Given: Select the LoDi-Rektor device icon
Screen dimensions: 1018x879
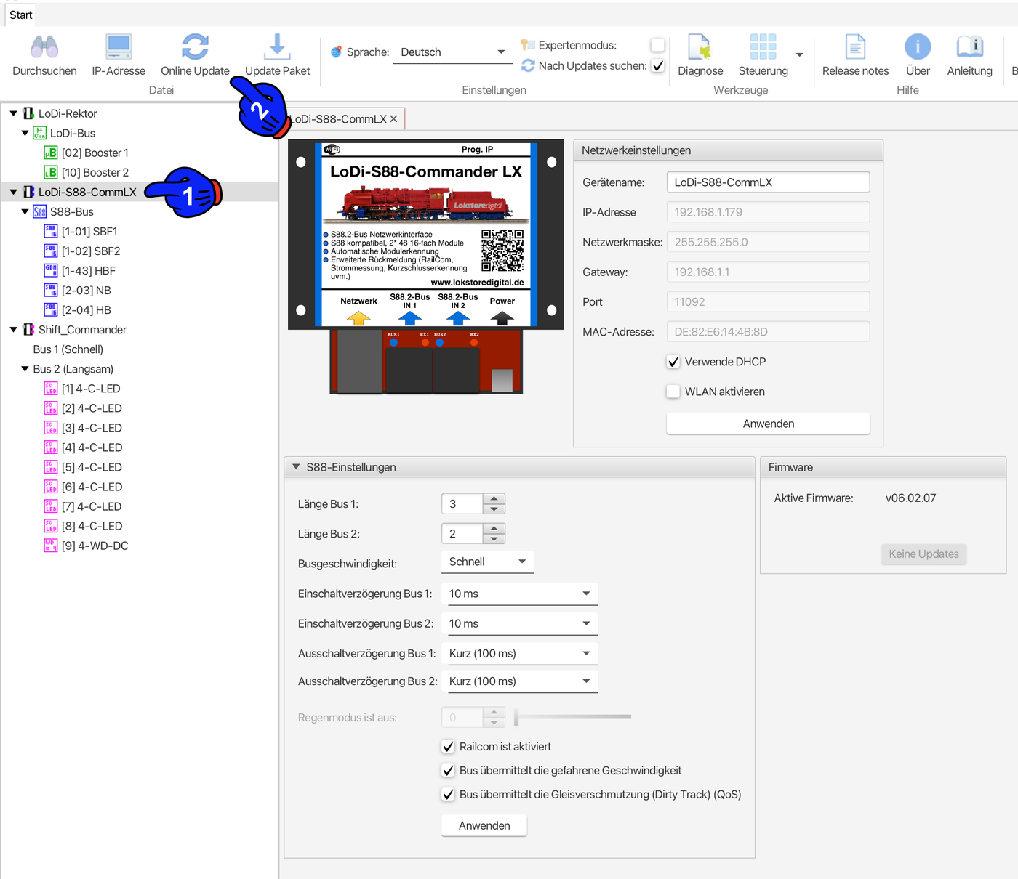Looking at the screenshot, I should tap(28, 113).
